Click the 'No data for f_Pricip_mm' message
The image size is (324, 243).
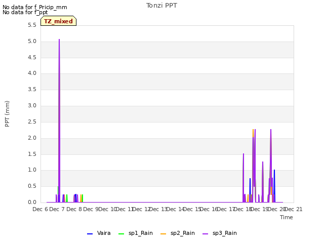click(35, 7)
